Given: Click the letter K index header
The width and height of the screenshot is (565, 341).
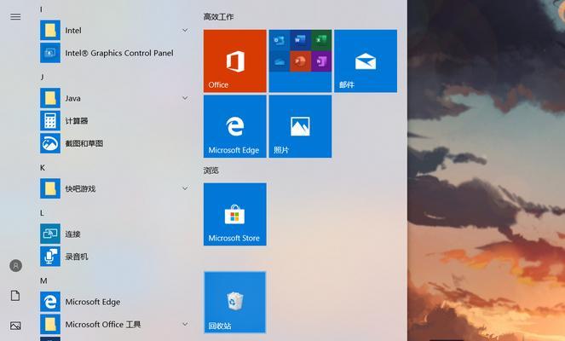Looking at the screenshot, I should tap(43, 168).
